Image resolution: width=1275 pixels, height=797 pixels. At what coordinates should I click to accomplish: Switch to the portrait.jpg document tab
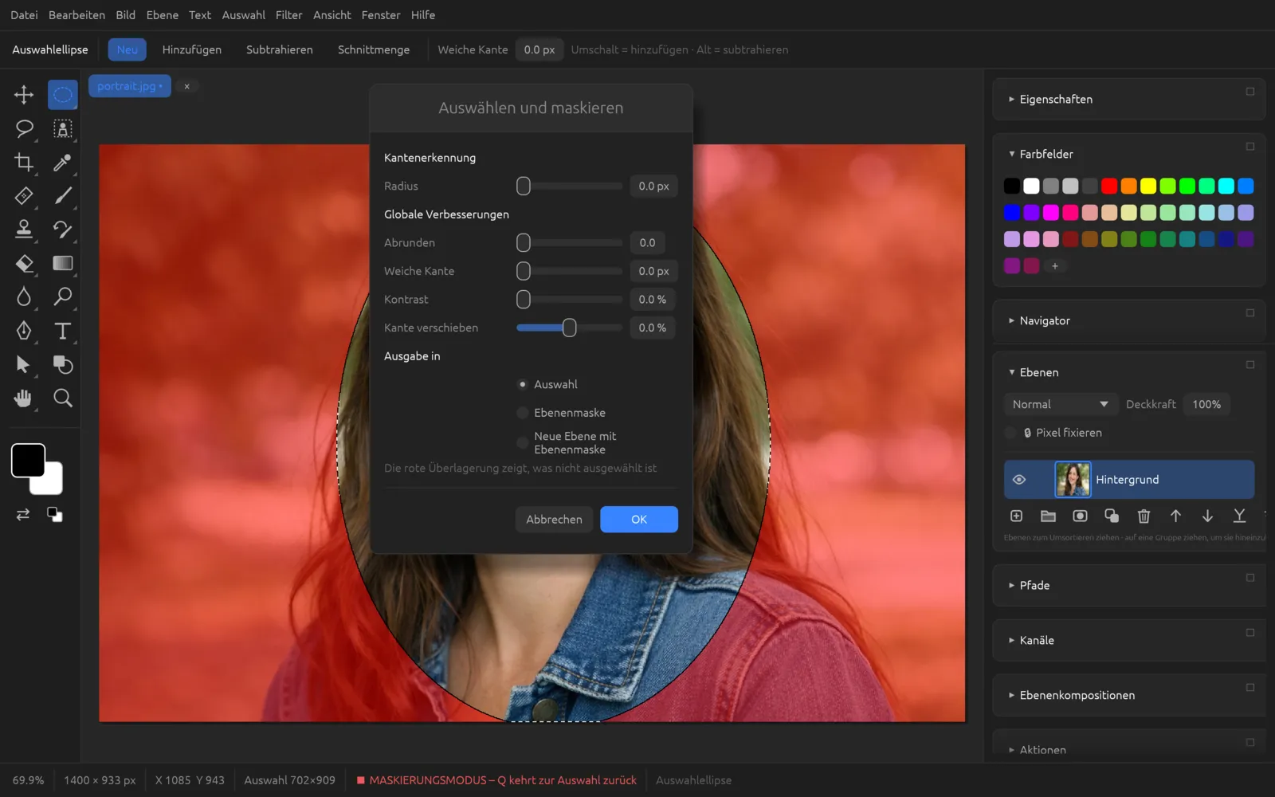(130, 86)
